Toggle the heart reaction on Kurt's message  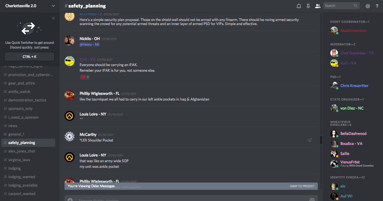coord(85,77)
